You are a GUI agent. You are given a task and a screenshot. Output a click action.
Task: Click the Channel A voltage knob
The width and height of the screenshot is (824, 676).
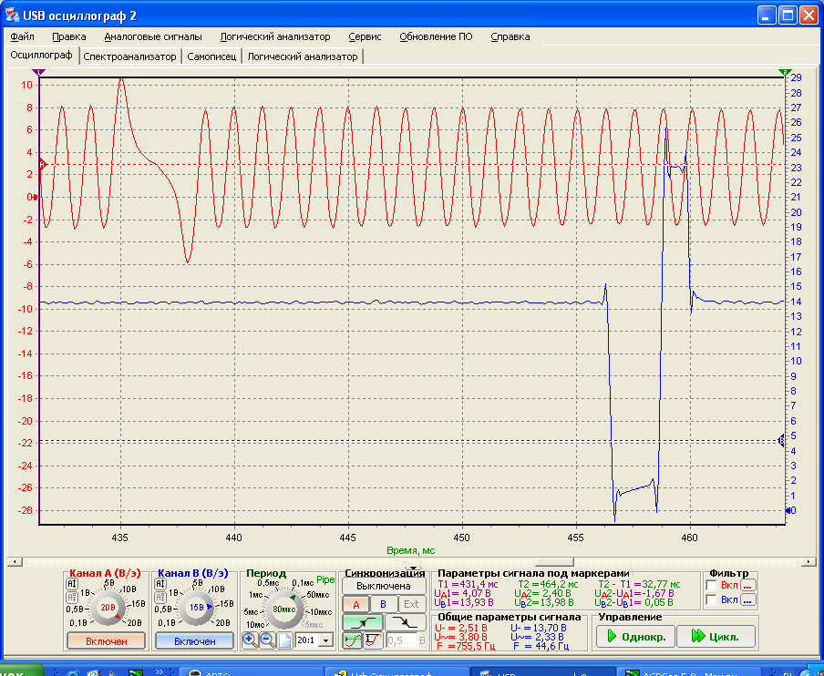[x=108, y=607]
